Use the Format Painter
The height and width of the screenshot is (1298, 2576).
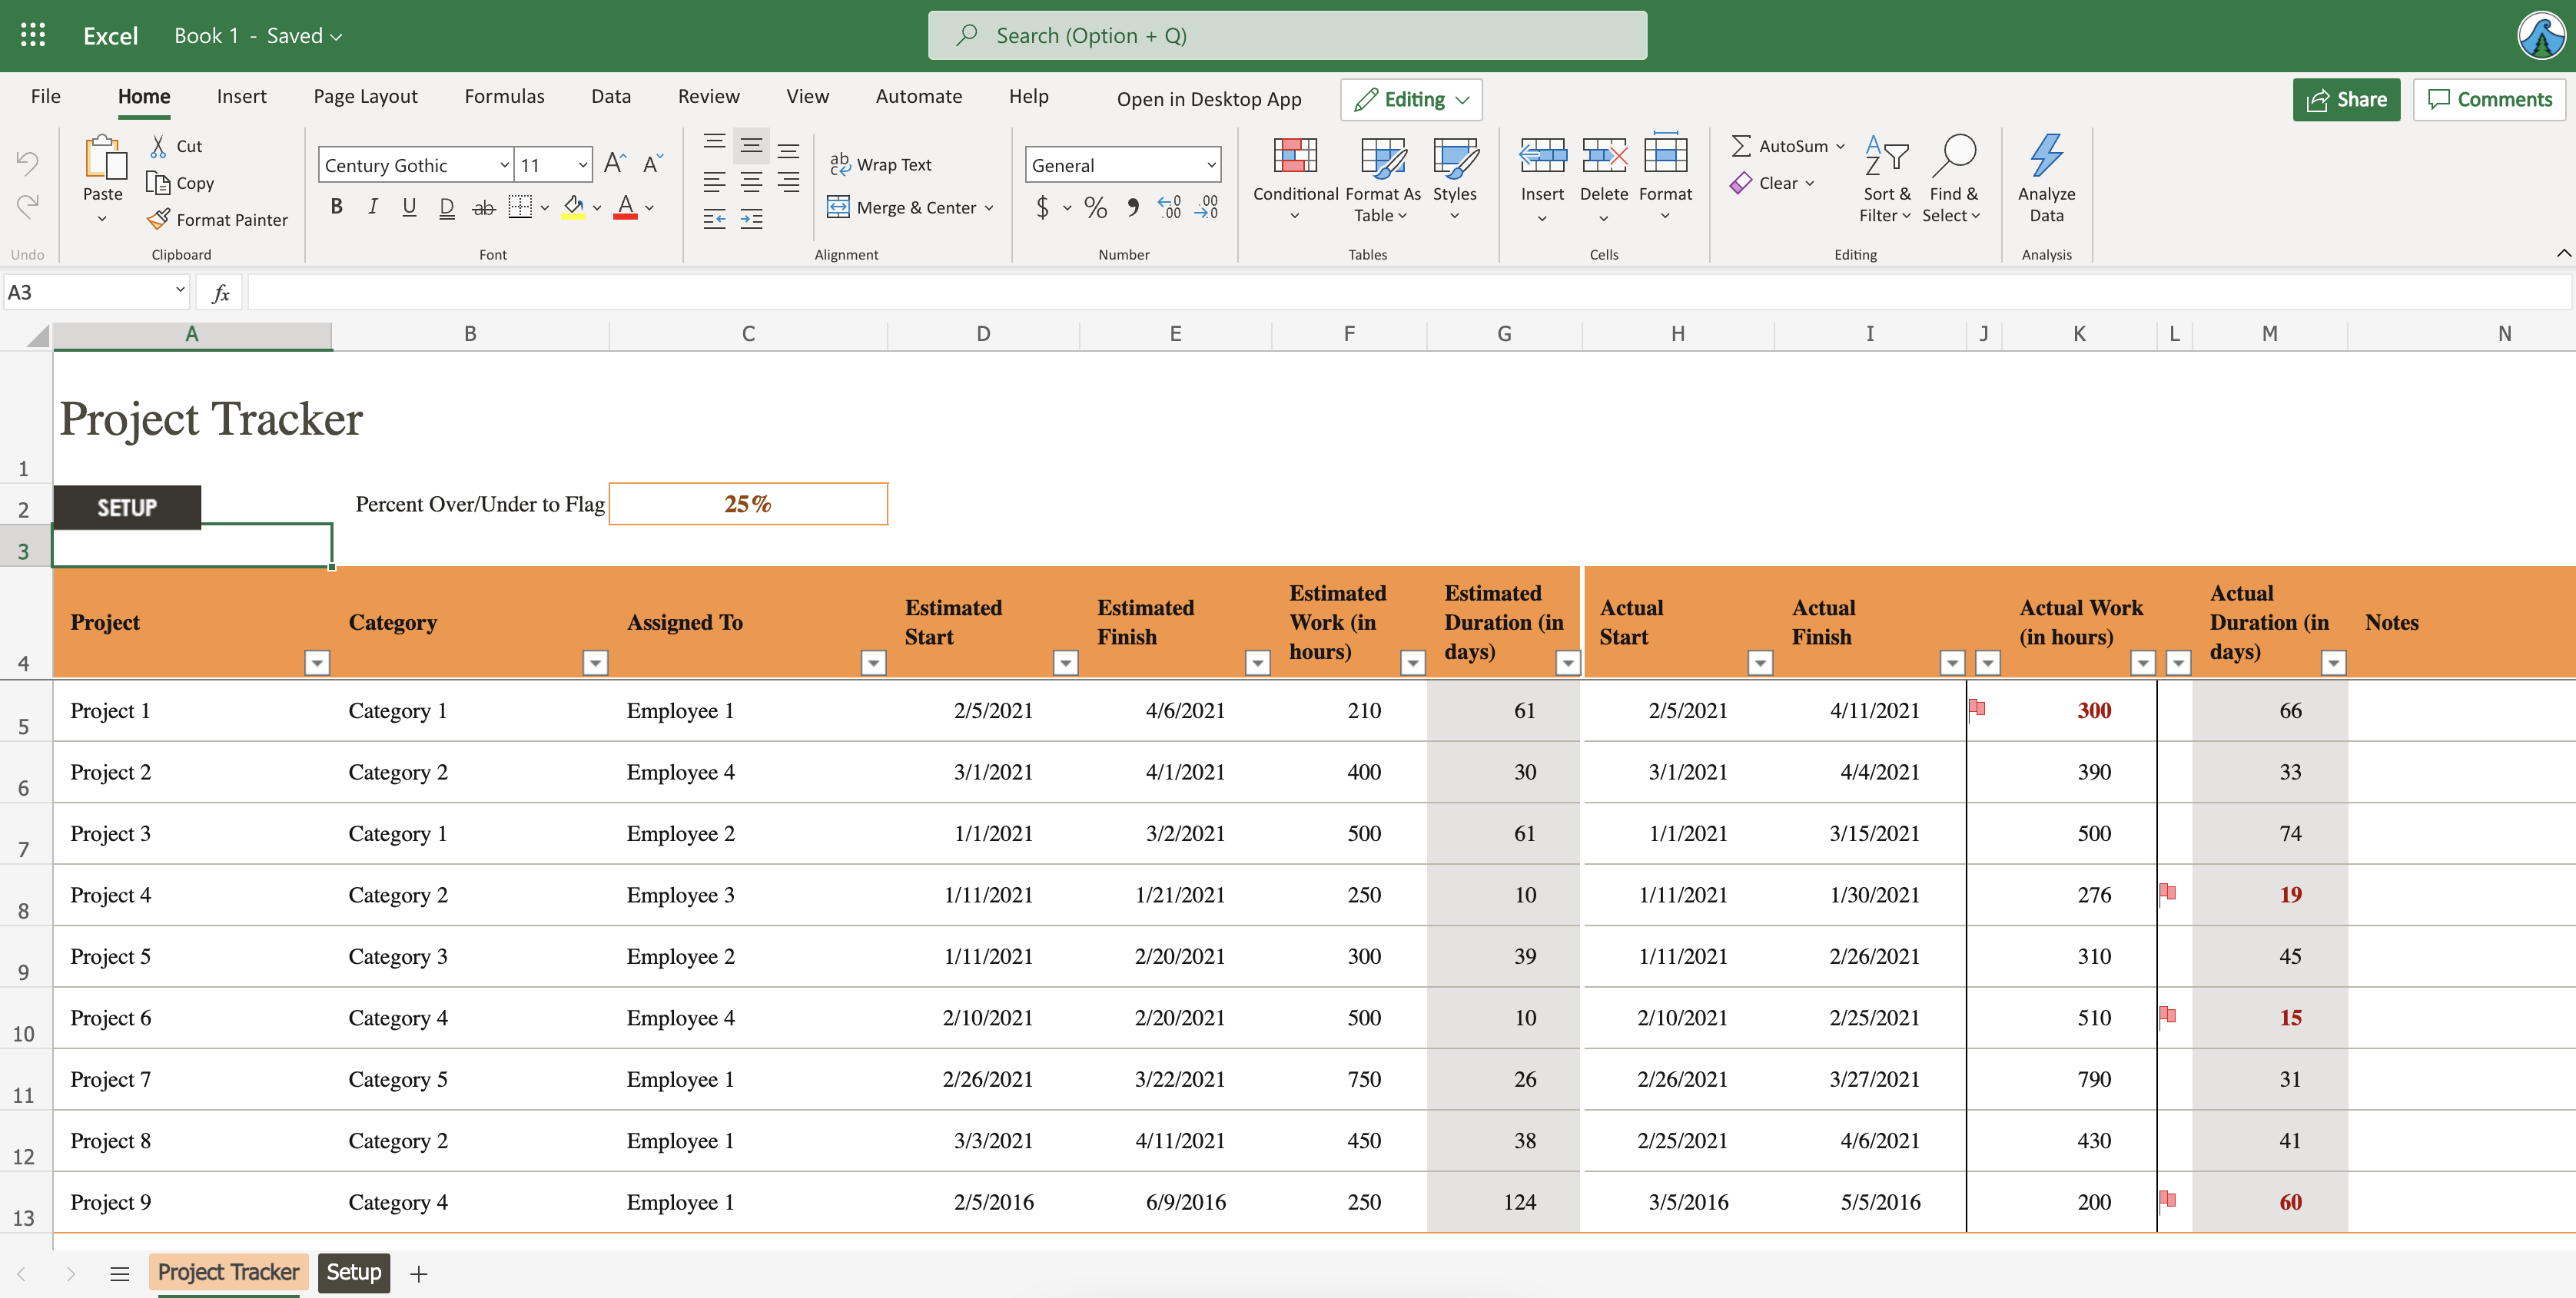(218, 219)
